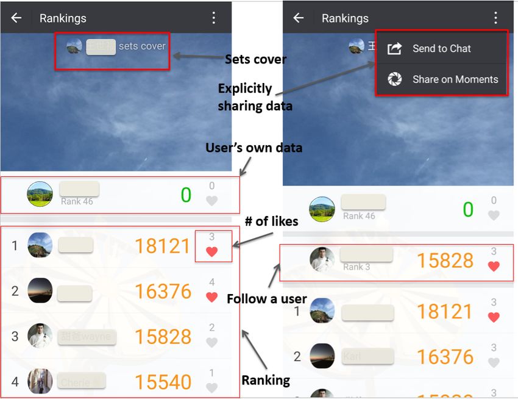Unlike the 16376 entry on left screen

[x=211, y=297]
